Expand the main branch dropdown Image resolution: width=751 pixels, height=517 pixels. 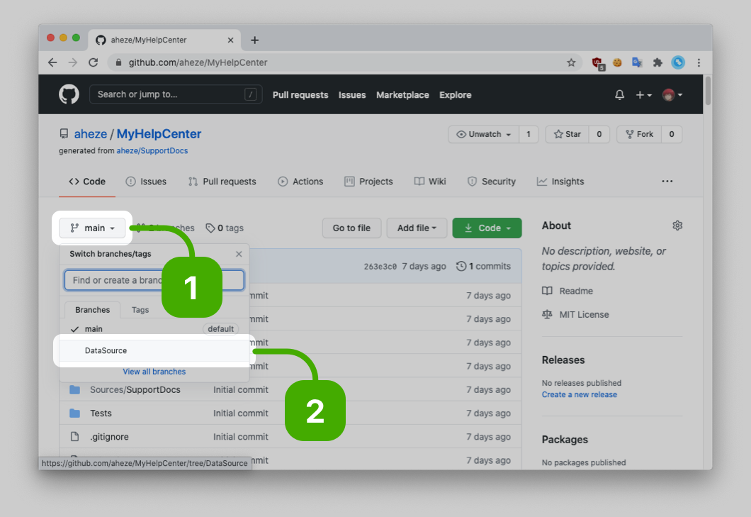[92, 228]
